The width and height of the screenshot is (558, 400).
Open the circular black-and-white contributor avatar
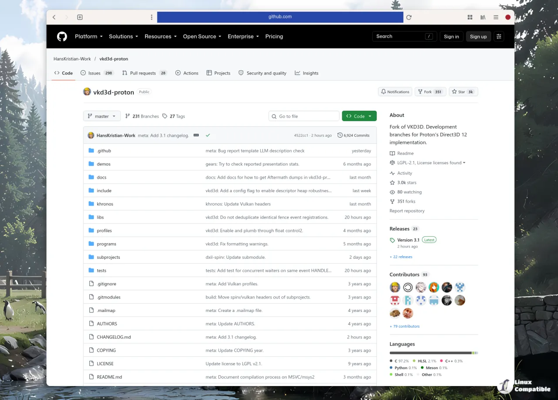tap(408, 287)
